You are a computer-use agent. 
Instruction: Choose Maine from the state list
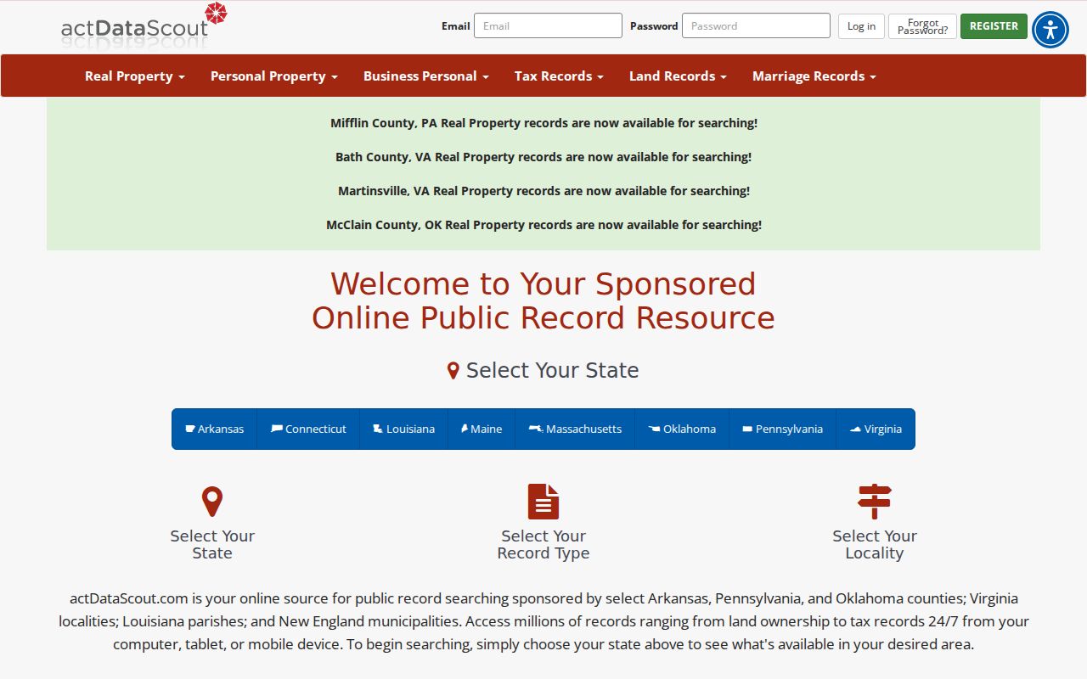click(482, 429)
